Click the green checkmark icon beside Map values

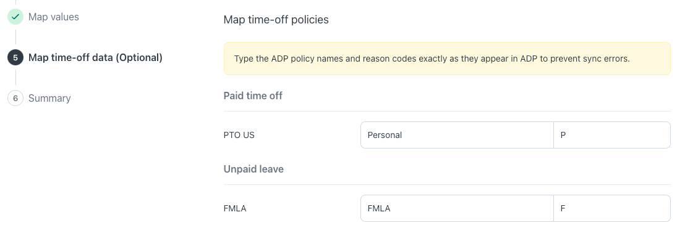pyautogui.click(x=15, y=17)
